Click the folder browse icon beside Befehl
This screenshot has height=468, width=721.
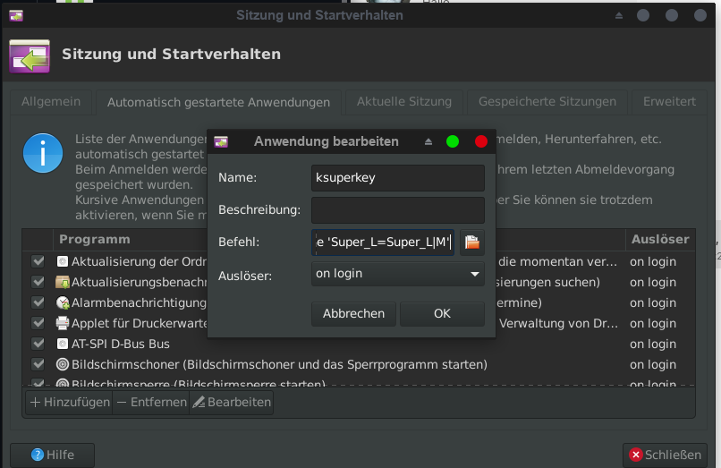tap(471, 242)
